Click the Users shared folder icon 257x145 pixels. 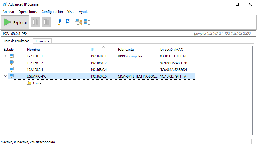29,83
